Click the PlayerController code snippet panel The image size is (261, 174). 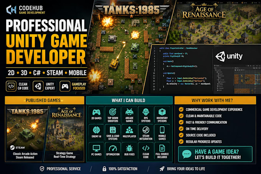[181, 69]
